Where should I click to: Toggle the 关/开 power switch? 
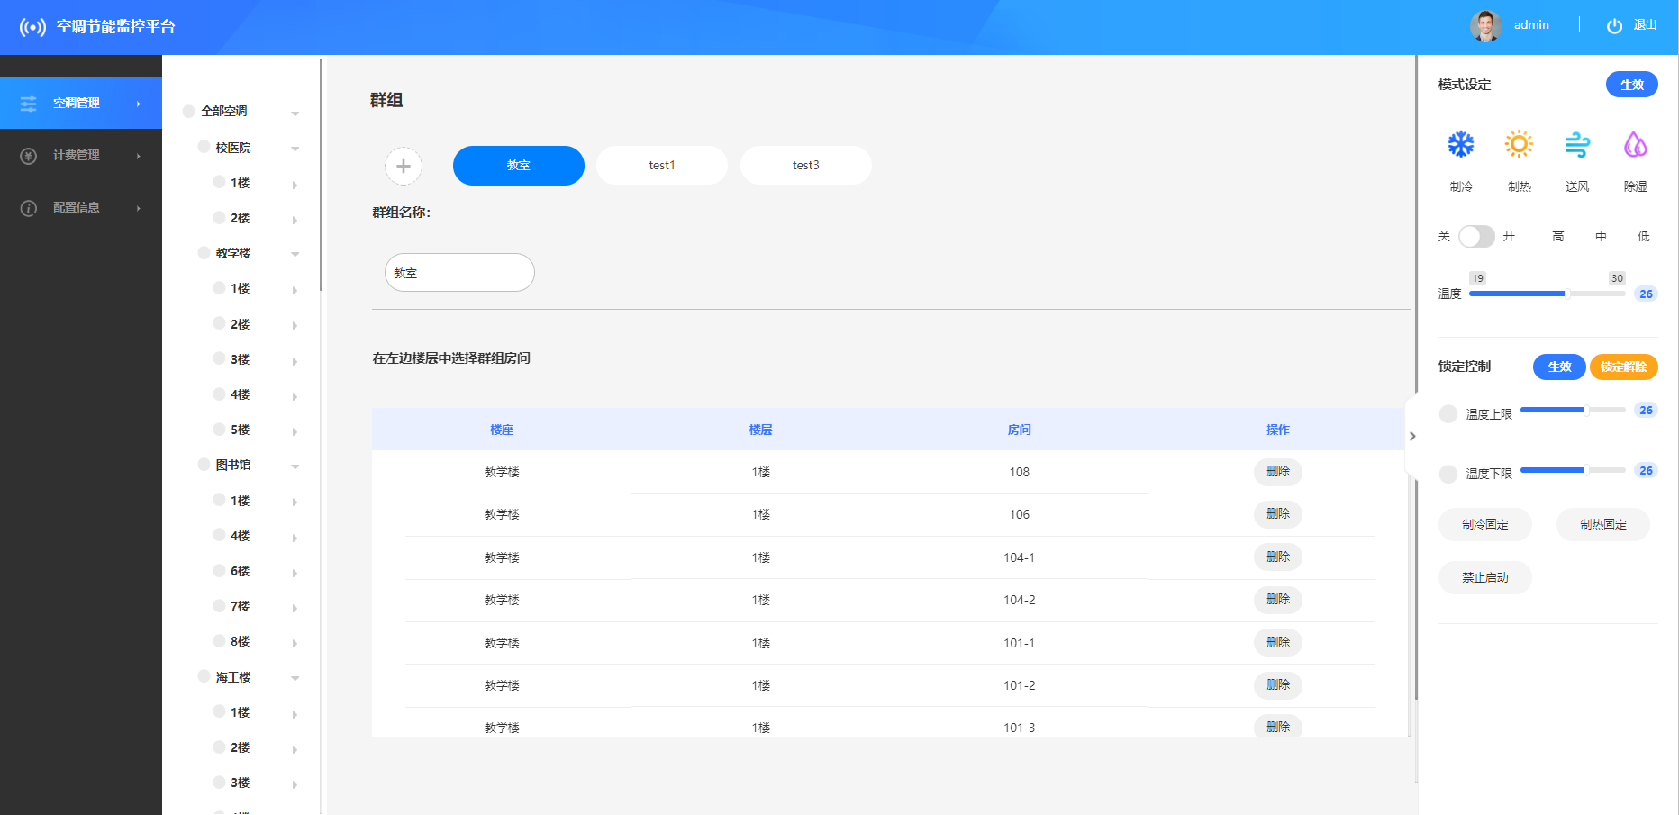1476,237
